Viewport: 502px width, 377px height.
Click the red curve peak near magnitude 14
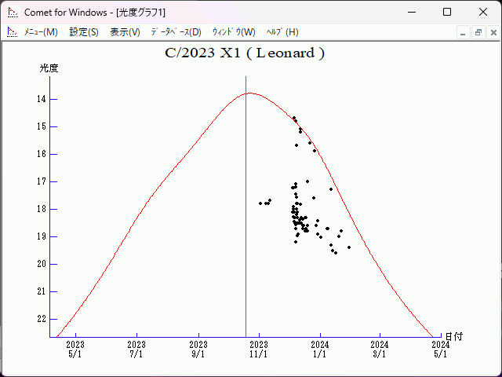tap(250, 93)
